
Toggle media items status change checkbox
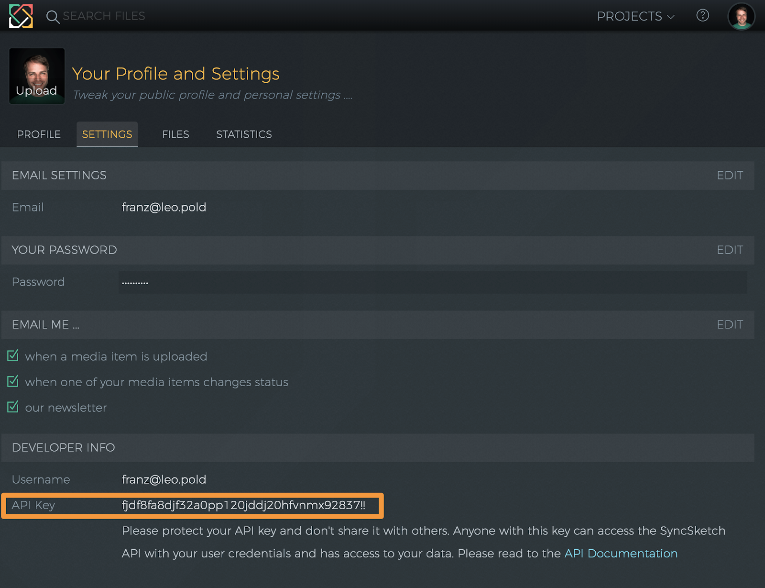point(13,381)
